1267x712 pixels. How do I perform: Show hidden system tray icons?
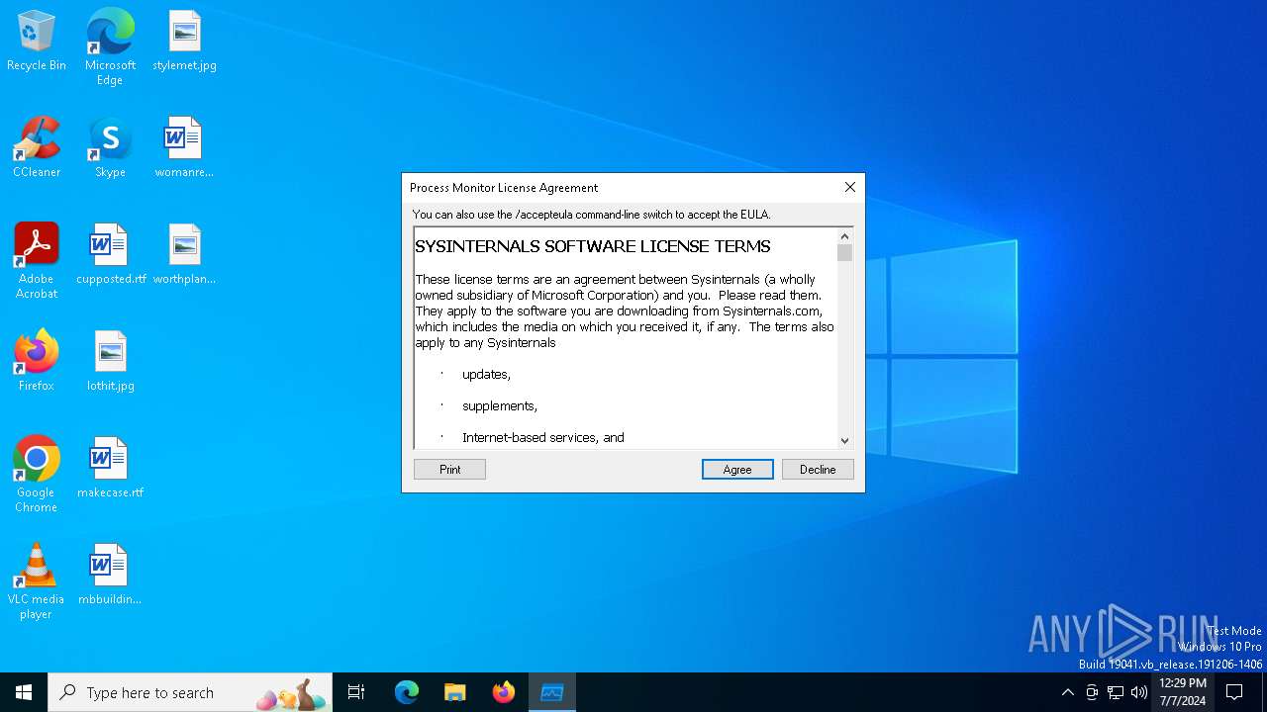tap(1067, 692)
